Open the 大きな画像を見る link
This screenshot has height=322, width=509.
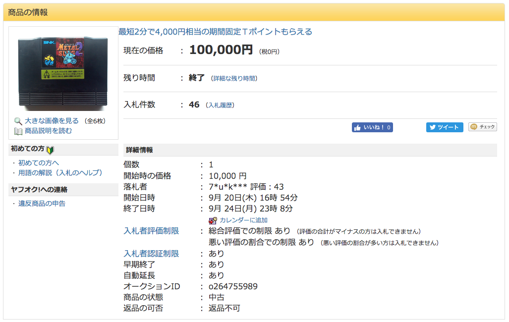click(x=52, y=121)
